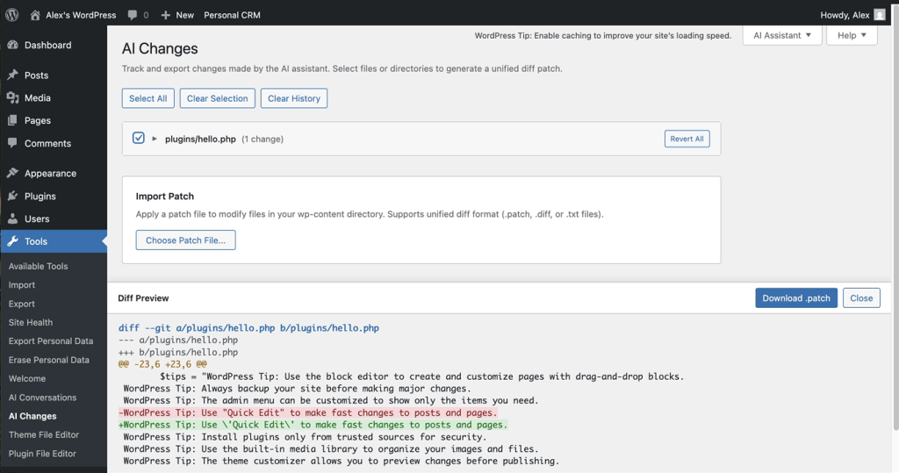Select Site Health in Tools submenu
The width and height of the screenshot is (899, 473).
click(31, 322)
